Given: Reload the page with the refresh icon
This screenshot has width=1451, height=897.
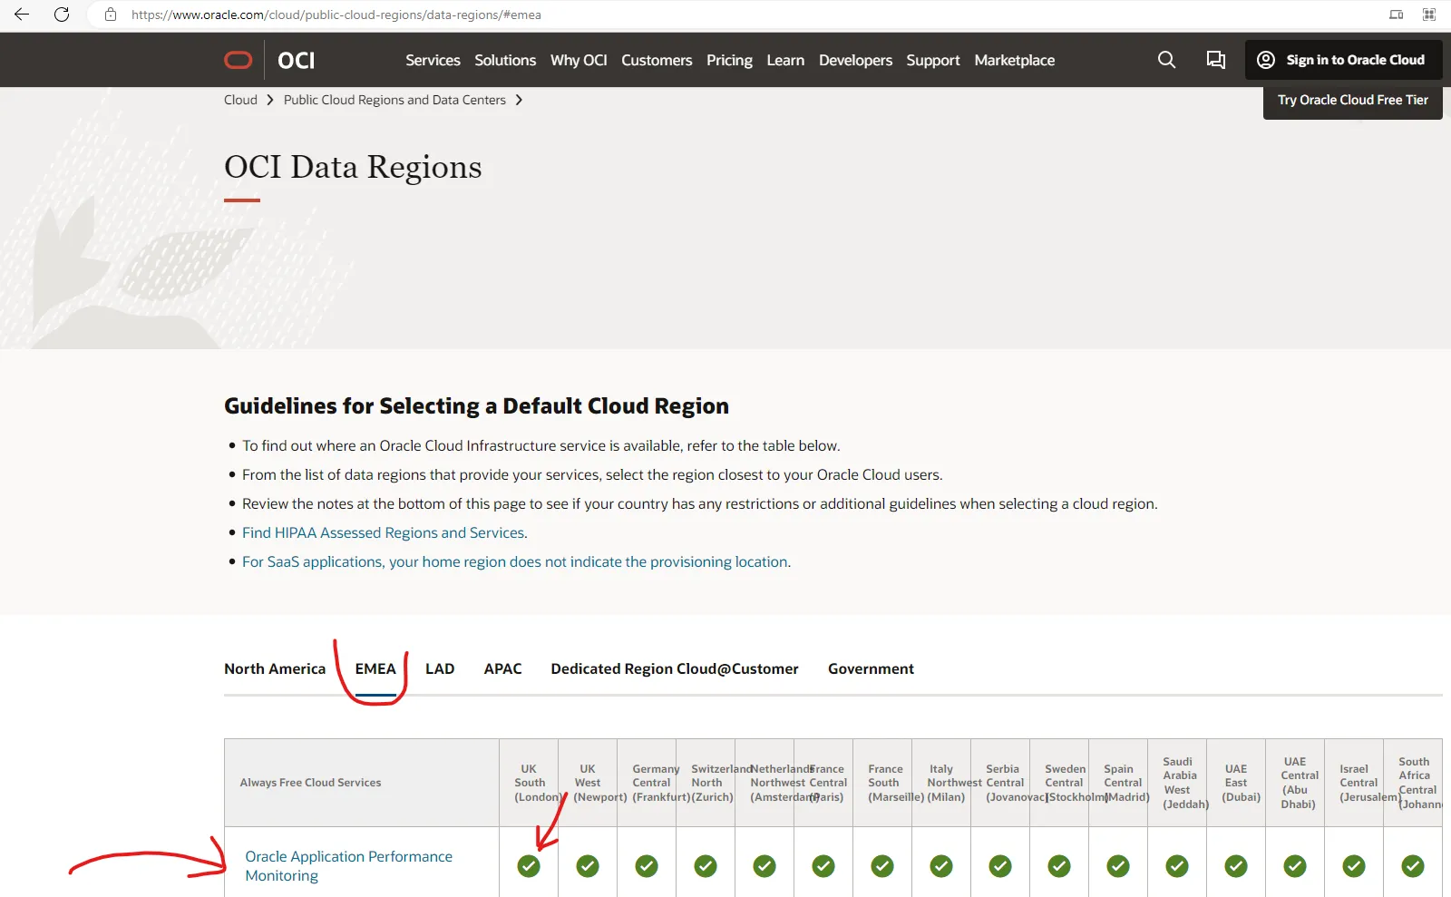Looking at the screenshot, I should click(x=62, y=15).
